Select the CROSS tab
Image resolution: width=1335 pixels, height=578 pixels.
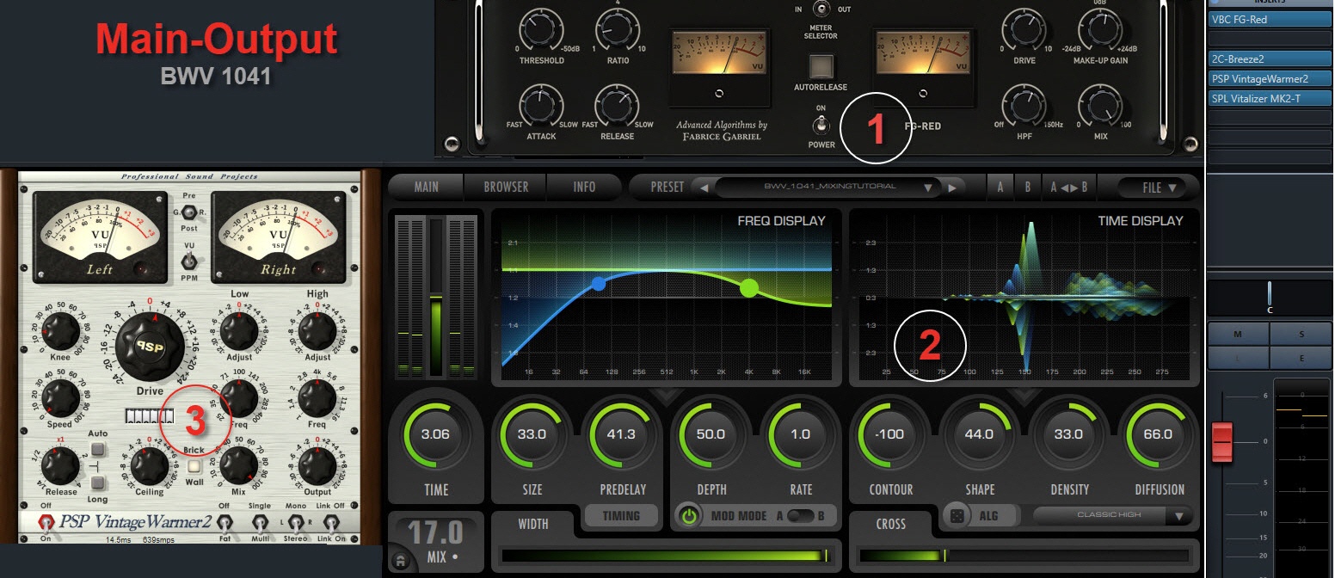click(890, 524)
